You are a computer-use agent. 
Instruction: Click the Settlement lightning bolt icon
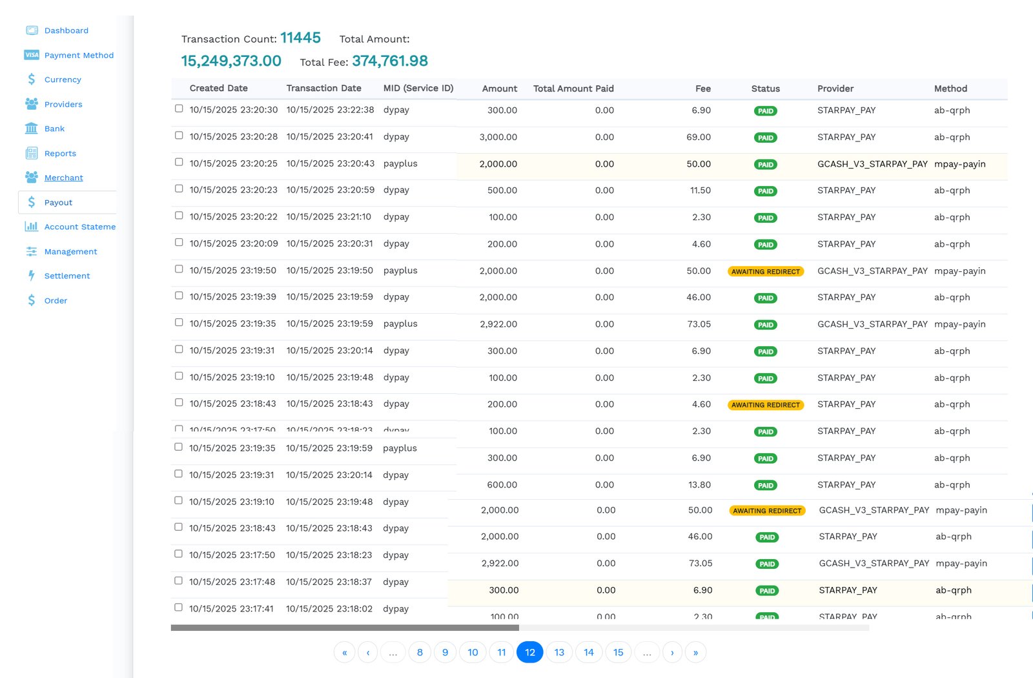tap(32, 276)
